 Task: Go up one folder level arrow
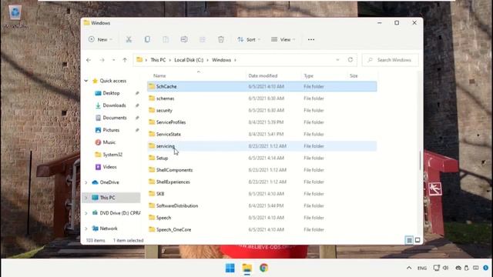(x=125, y=60)
